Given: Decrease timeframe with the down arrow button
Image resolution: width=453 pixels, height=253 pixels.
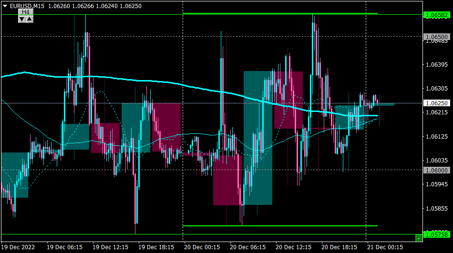Looking at the screenshot, I should pos(22,20).
